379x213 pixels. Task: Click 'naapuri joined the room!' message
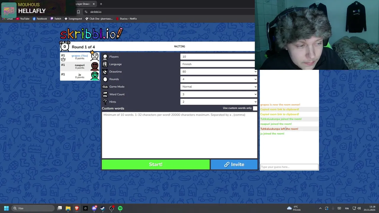(x=276, y=124)
